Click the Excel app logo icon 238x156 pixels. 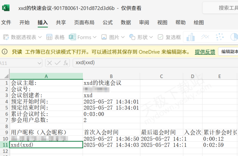[x=6, y=8]
